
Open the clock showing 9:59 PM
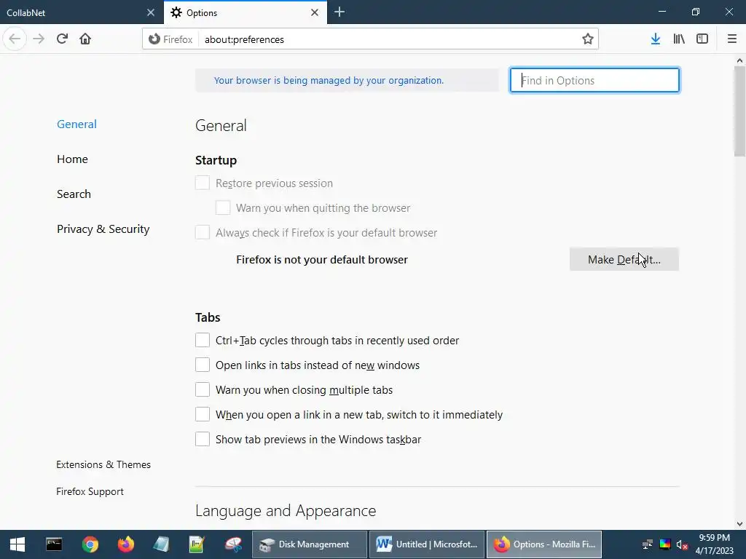pos(714,544)
